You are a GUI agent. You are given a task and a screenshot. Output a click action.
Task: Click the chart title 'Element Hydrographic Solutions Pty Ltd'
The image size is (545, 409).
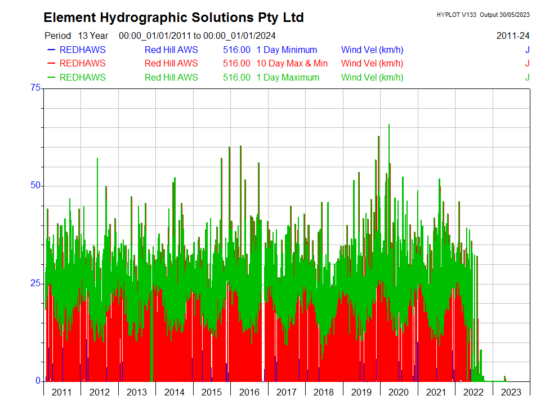173,17
